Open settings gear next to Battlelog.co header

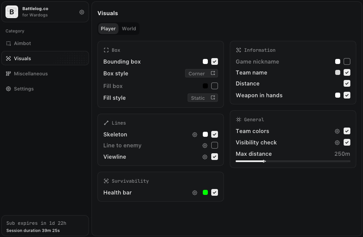[82, 12]
